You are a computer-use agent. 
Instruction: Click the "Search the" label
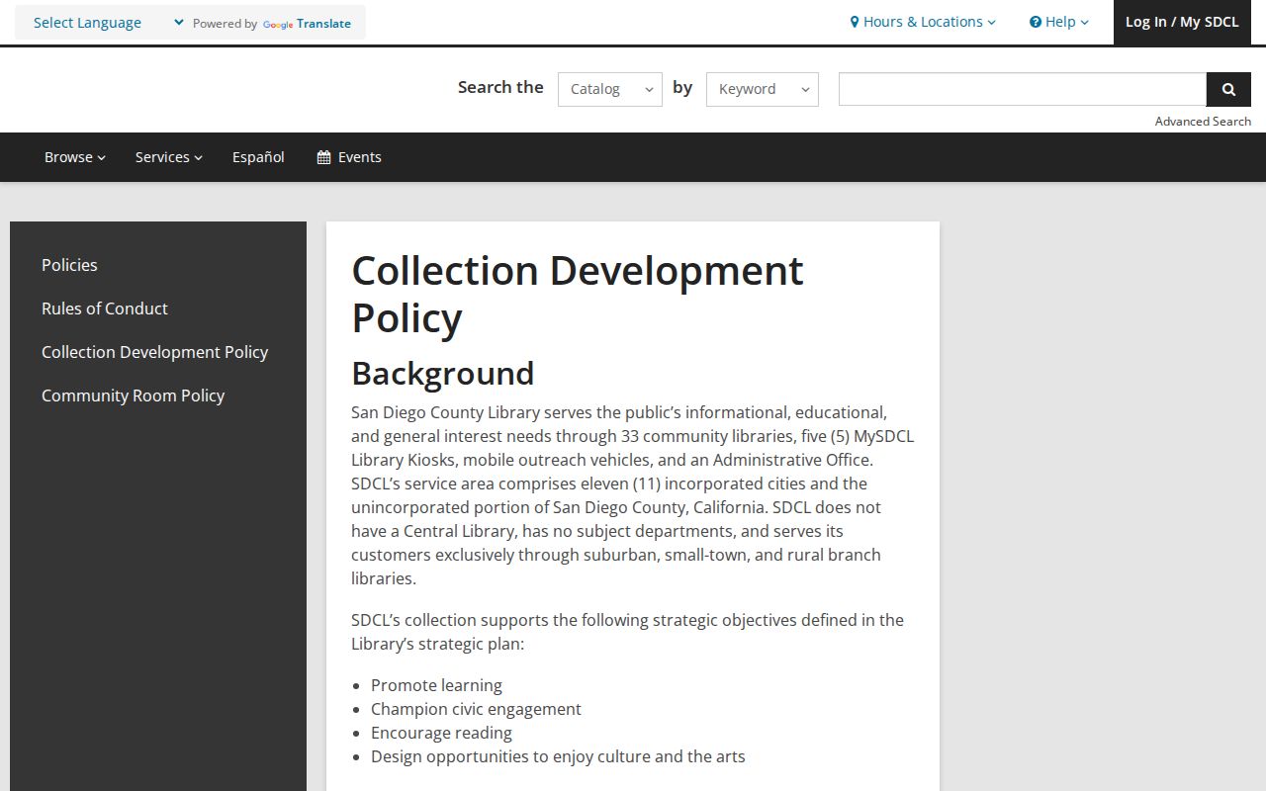(500, 87)
